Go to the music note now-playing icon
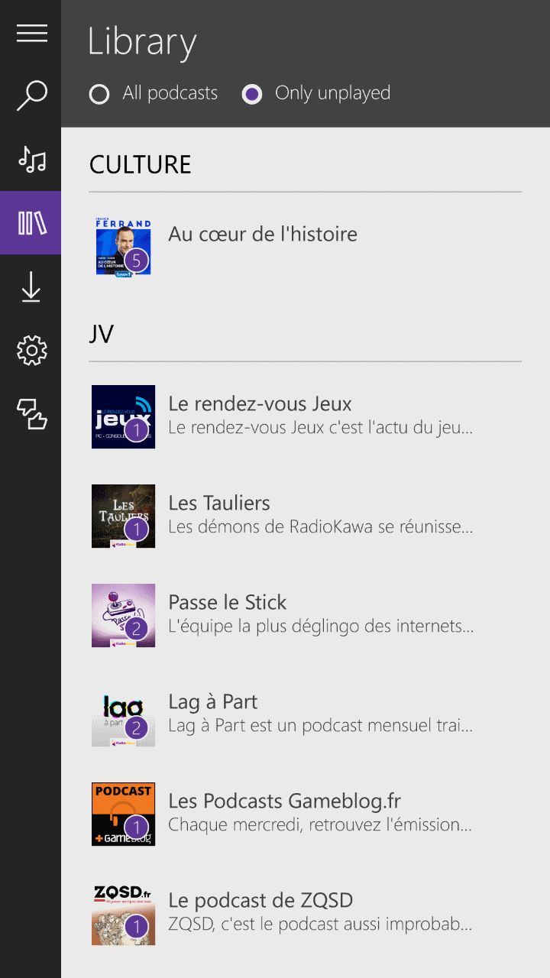Image resolution: width=550 pixels, height=978 pixels. pos(31,159)
